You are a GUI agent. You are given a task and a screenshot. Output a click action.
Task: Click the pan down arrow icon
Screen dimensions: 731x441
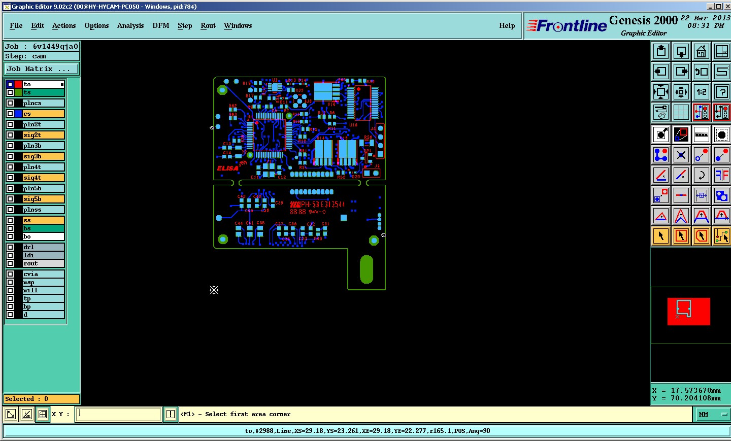point(681,51)
